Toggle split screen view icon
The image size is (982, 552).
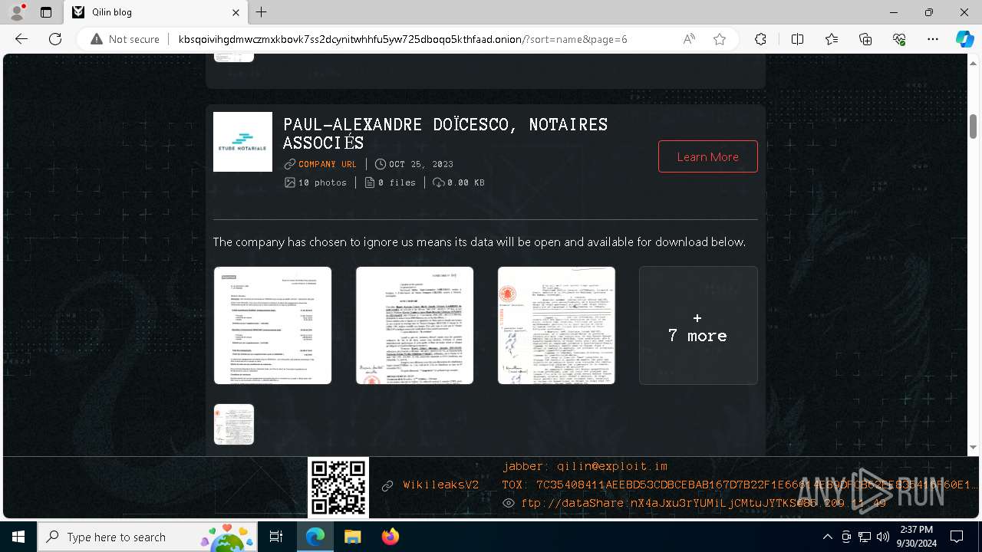[x=797, y=39]
